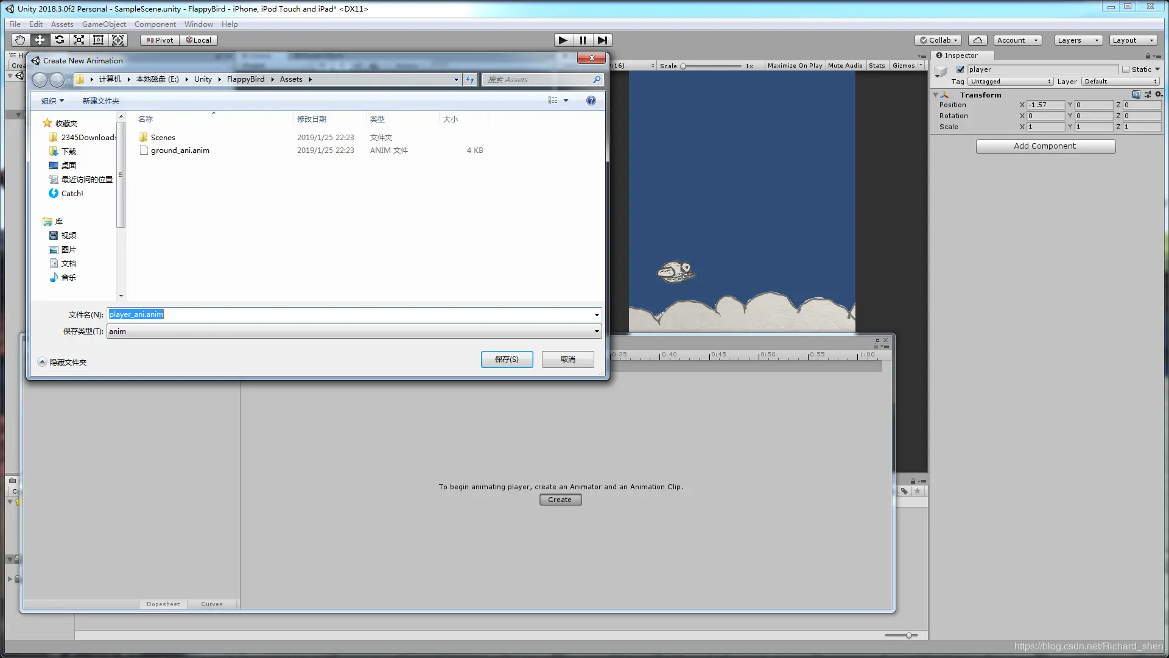1169x658 pixels.
Task: Open the GameObject menu
Action: (x=104, y=24)
